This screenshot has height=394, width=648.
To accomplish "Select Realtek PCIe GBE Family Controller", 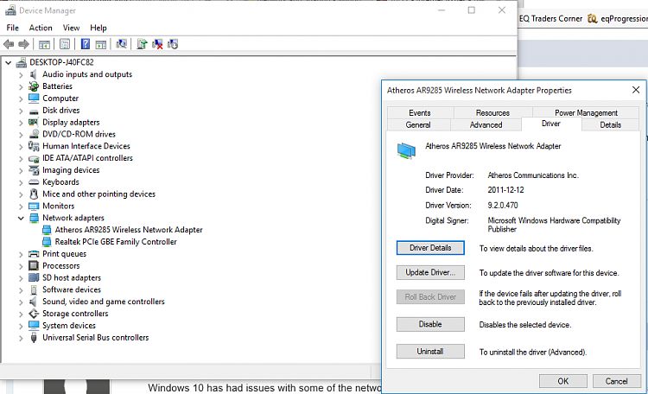I will point(116,242).
